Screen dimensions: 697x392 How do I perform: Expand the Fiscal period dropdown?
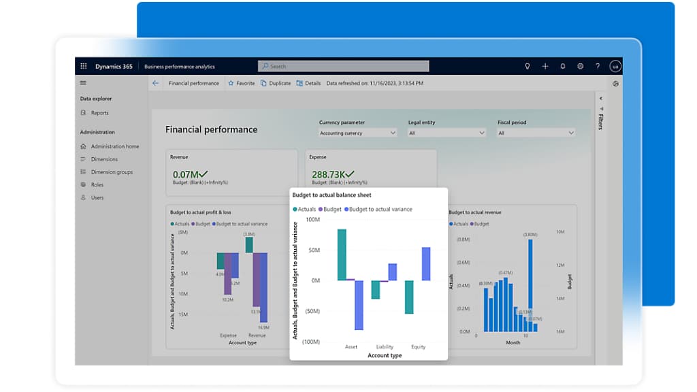click(536, 133)
